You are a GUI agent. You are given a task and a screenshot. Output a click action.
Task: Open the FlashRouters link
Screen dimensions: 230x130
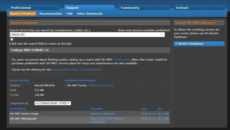point(122,59)
